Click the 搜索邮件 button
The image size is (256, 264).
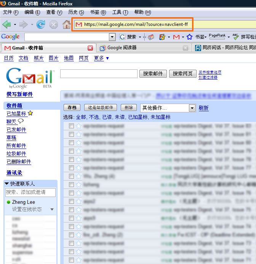[x=153, y=74]
